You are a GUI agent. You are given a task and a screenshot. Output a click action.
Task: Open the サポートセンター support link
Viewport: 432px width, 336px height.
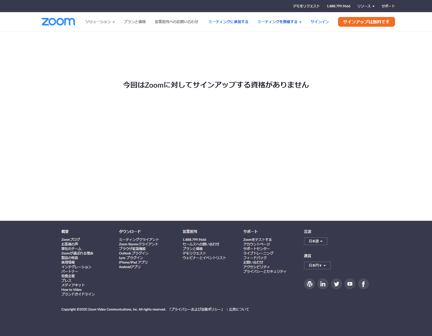[x=256, y=249]
